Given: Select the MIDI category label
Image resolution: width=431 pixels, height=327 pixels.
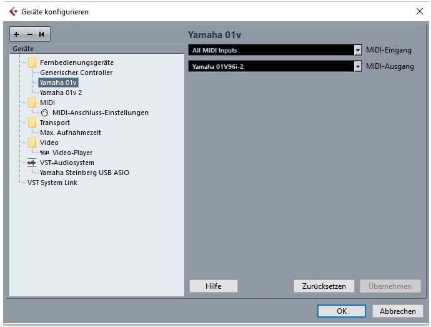Looking at the screenshot, I should click(47, 103).
